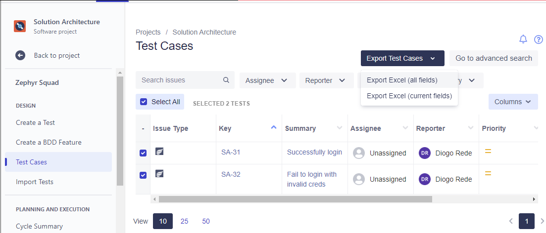546x233 pixels.
Task: Open the SA-32 issue key link
Action: [x=231, y=174]
